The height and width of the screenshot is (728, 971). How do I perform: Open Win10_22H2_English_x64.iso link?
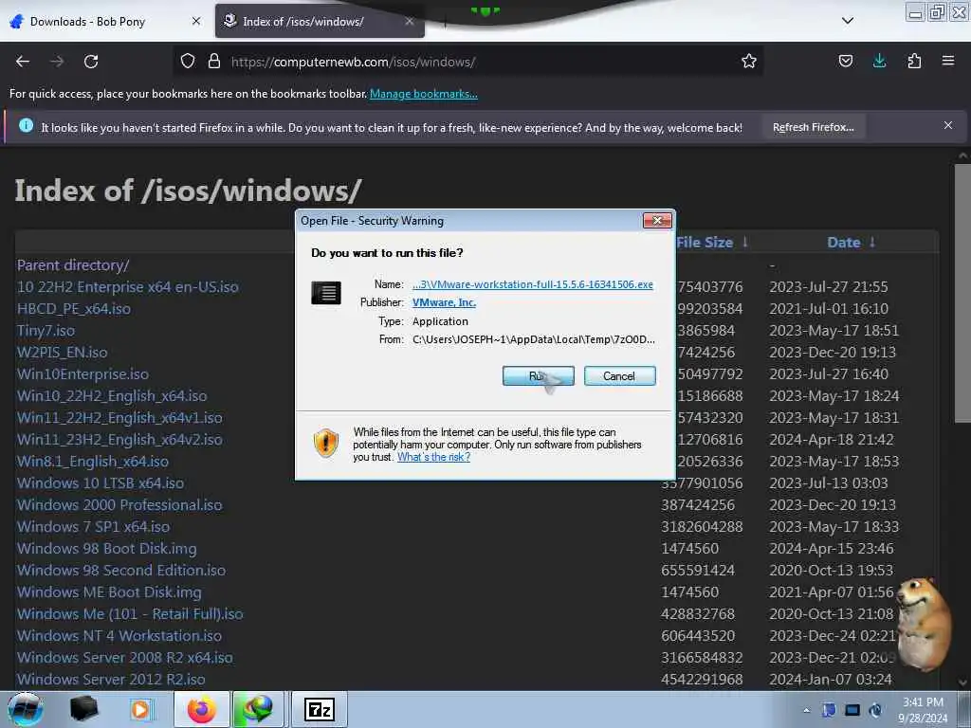pos(112,396)
